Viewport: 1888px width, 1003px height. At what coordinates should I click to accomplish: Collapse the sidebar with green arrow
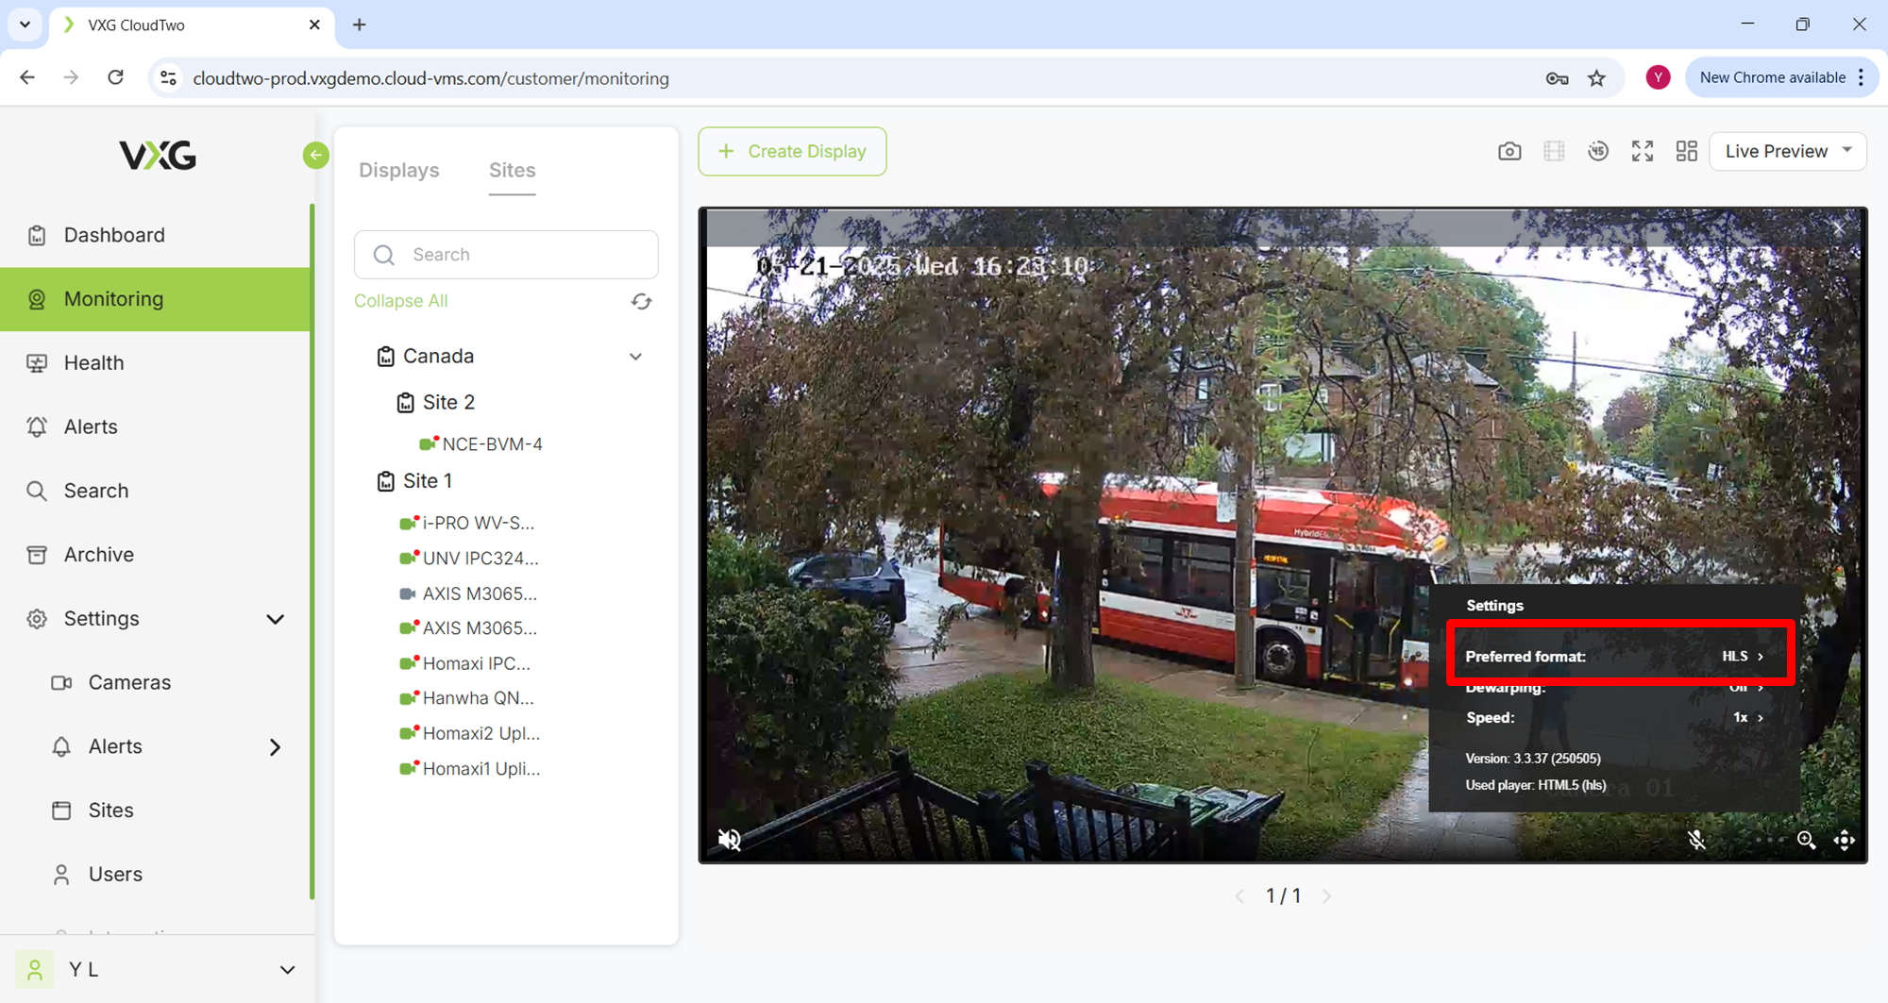click(x=316, y=155)
